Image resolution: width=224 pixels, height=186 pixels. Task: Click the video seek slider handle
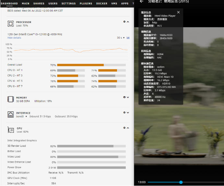point(181,182)
